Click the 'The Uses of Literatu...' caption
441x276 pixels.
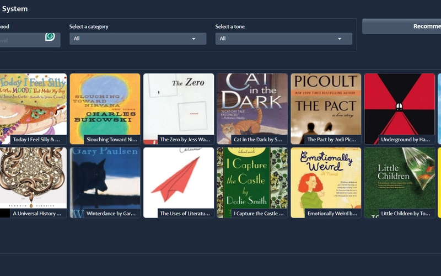pos(185,214)
